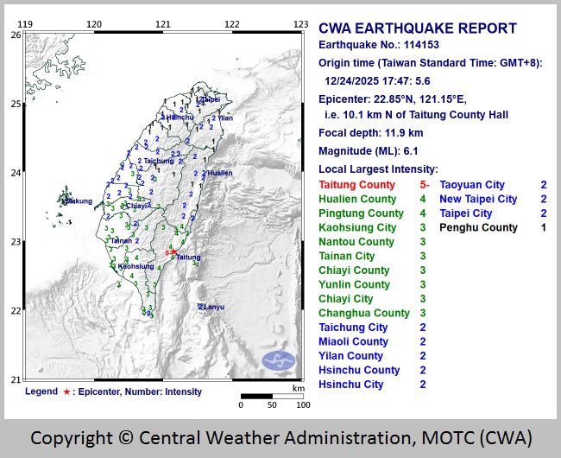Click the CWA logo watermark on the map

(278, 360)
